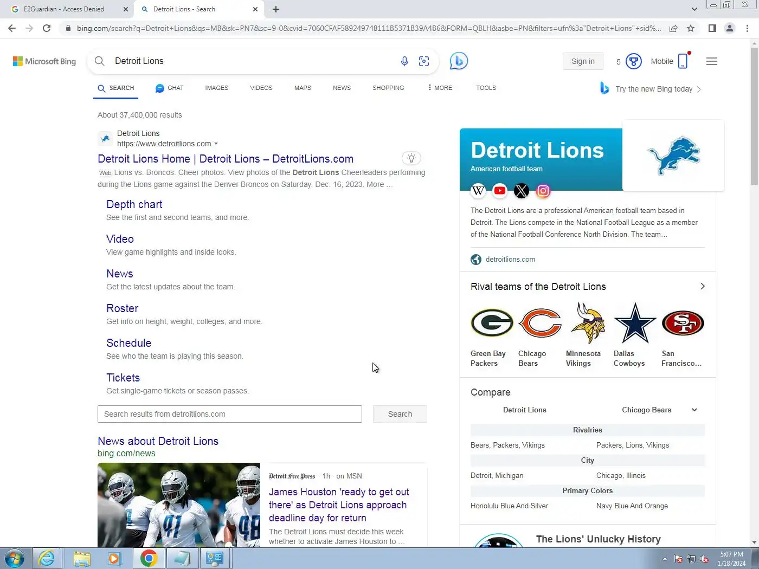Open James Houston news article headline
759x569 pixels.
(339, 505)
